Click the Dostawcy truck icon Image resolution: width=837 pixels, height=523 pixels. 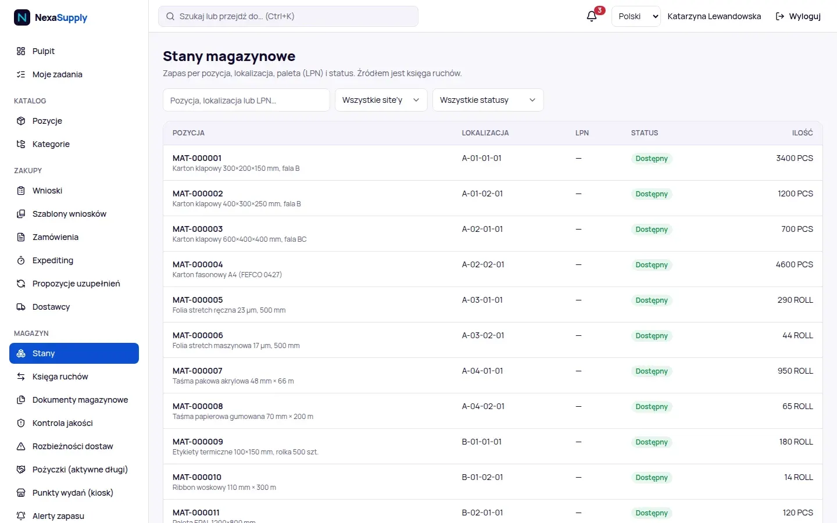point(21,307)
